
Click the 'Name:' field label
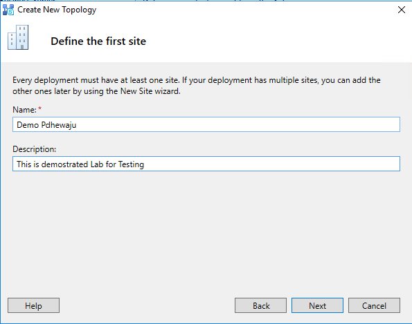[24, 110]
